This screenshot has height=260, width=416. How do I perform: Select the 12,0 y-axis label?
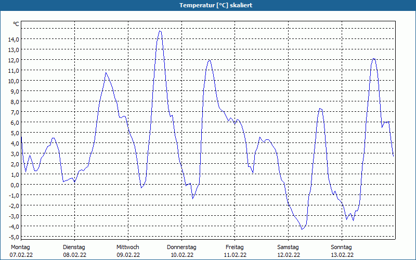[x=14, y=60]
